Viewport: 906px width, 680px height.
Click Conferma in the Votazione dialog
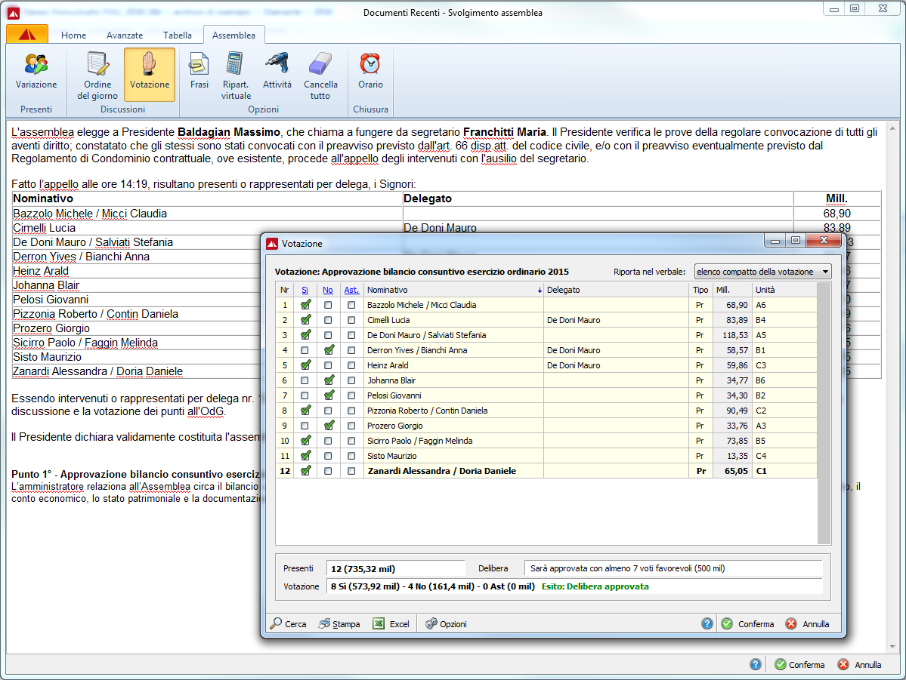pos(747,624)
